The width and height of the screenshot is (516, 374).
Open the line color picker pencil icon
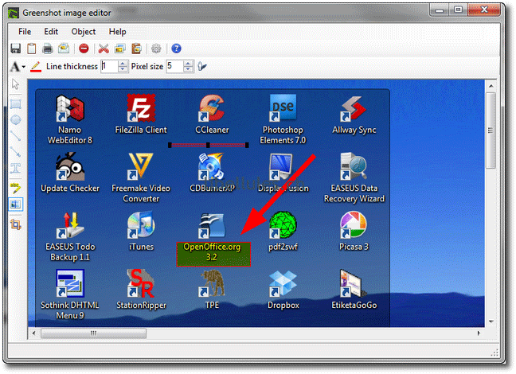click(36, 67)
